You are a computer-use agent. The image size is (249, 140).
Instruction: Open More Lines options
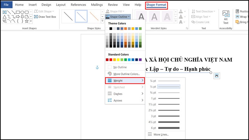tap(165, 134)
